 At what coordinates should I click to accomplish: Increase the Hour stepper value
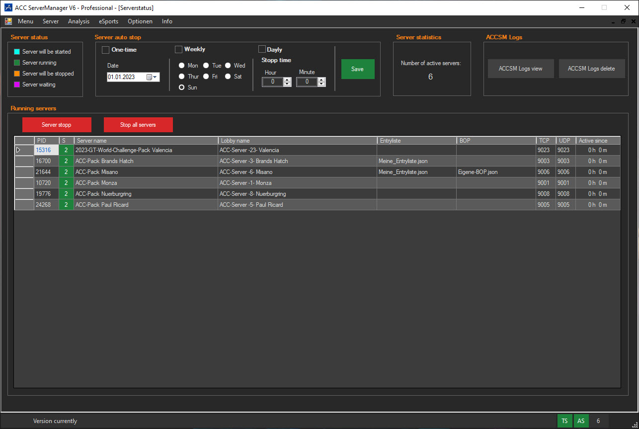pyautogui.click(x=287, y=80)
